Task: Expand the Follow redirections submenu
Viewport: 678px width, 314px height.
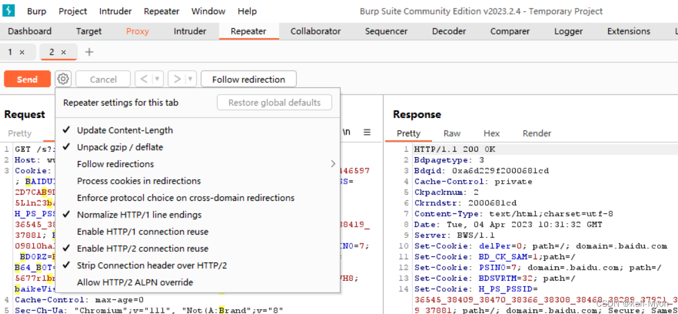Action: point(197,164)
